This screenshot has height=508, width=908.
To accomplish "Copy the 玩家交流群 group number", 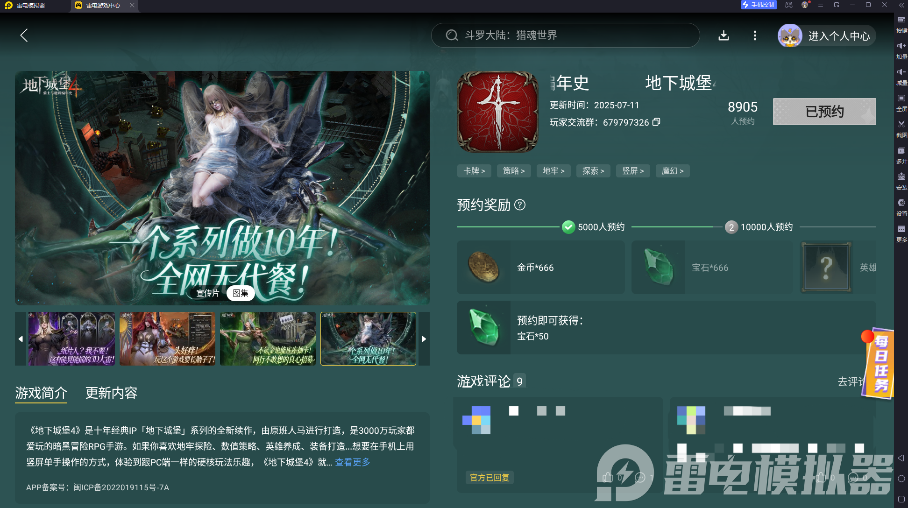I will click(657, 122).
